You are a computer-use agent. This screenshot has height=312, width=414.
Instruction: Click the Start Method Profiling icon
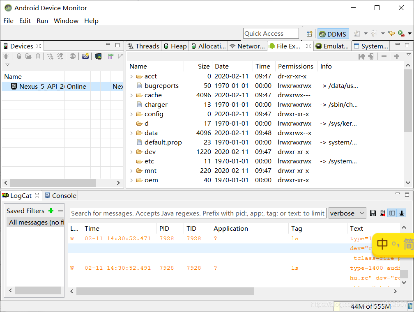60,56
